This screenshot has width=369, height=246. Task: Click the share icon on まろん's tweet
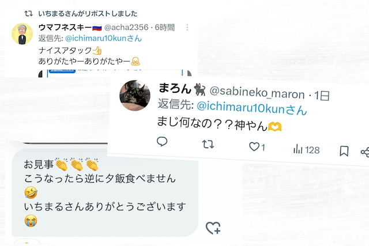[x=364, y=152]
